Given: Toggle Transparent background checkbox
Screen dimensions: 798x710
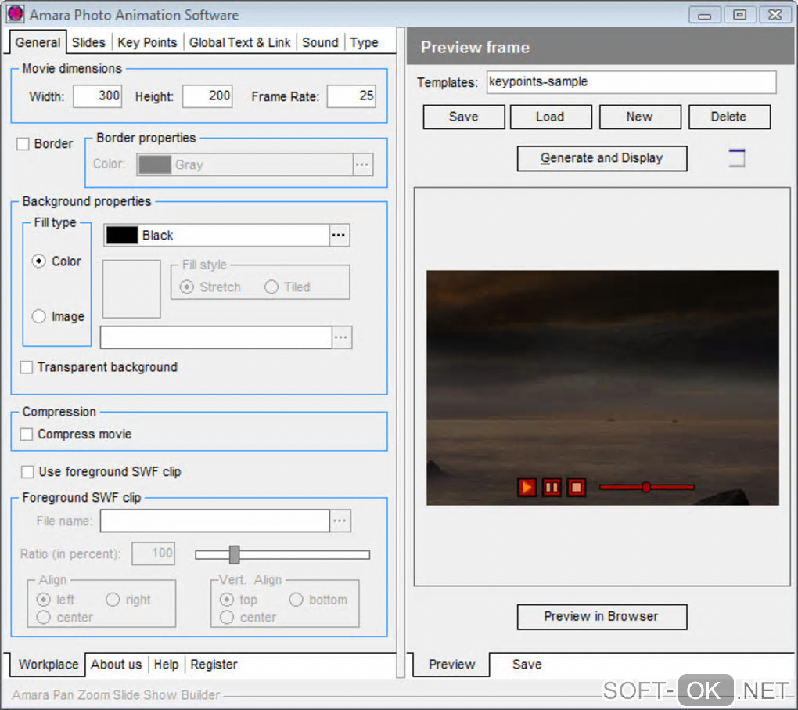Looking at the screenshot, I should coord(27,367).
